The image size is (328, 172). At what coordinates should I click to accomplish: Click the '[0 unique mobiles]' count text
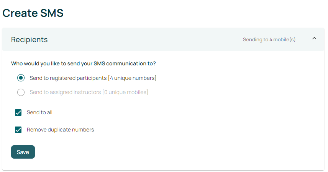click(125, 92)
